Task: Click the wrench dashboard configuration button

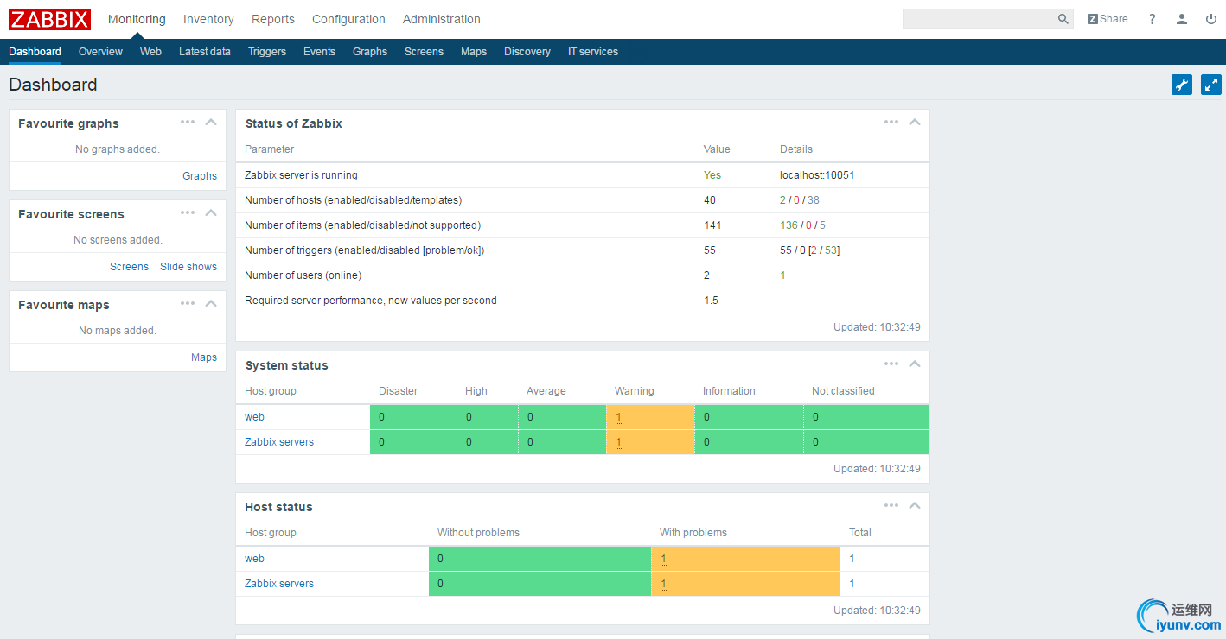Action: coord(1181,85)
